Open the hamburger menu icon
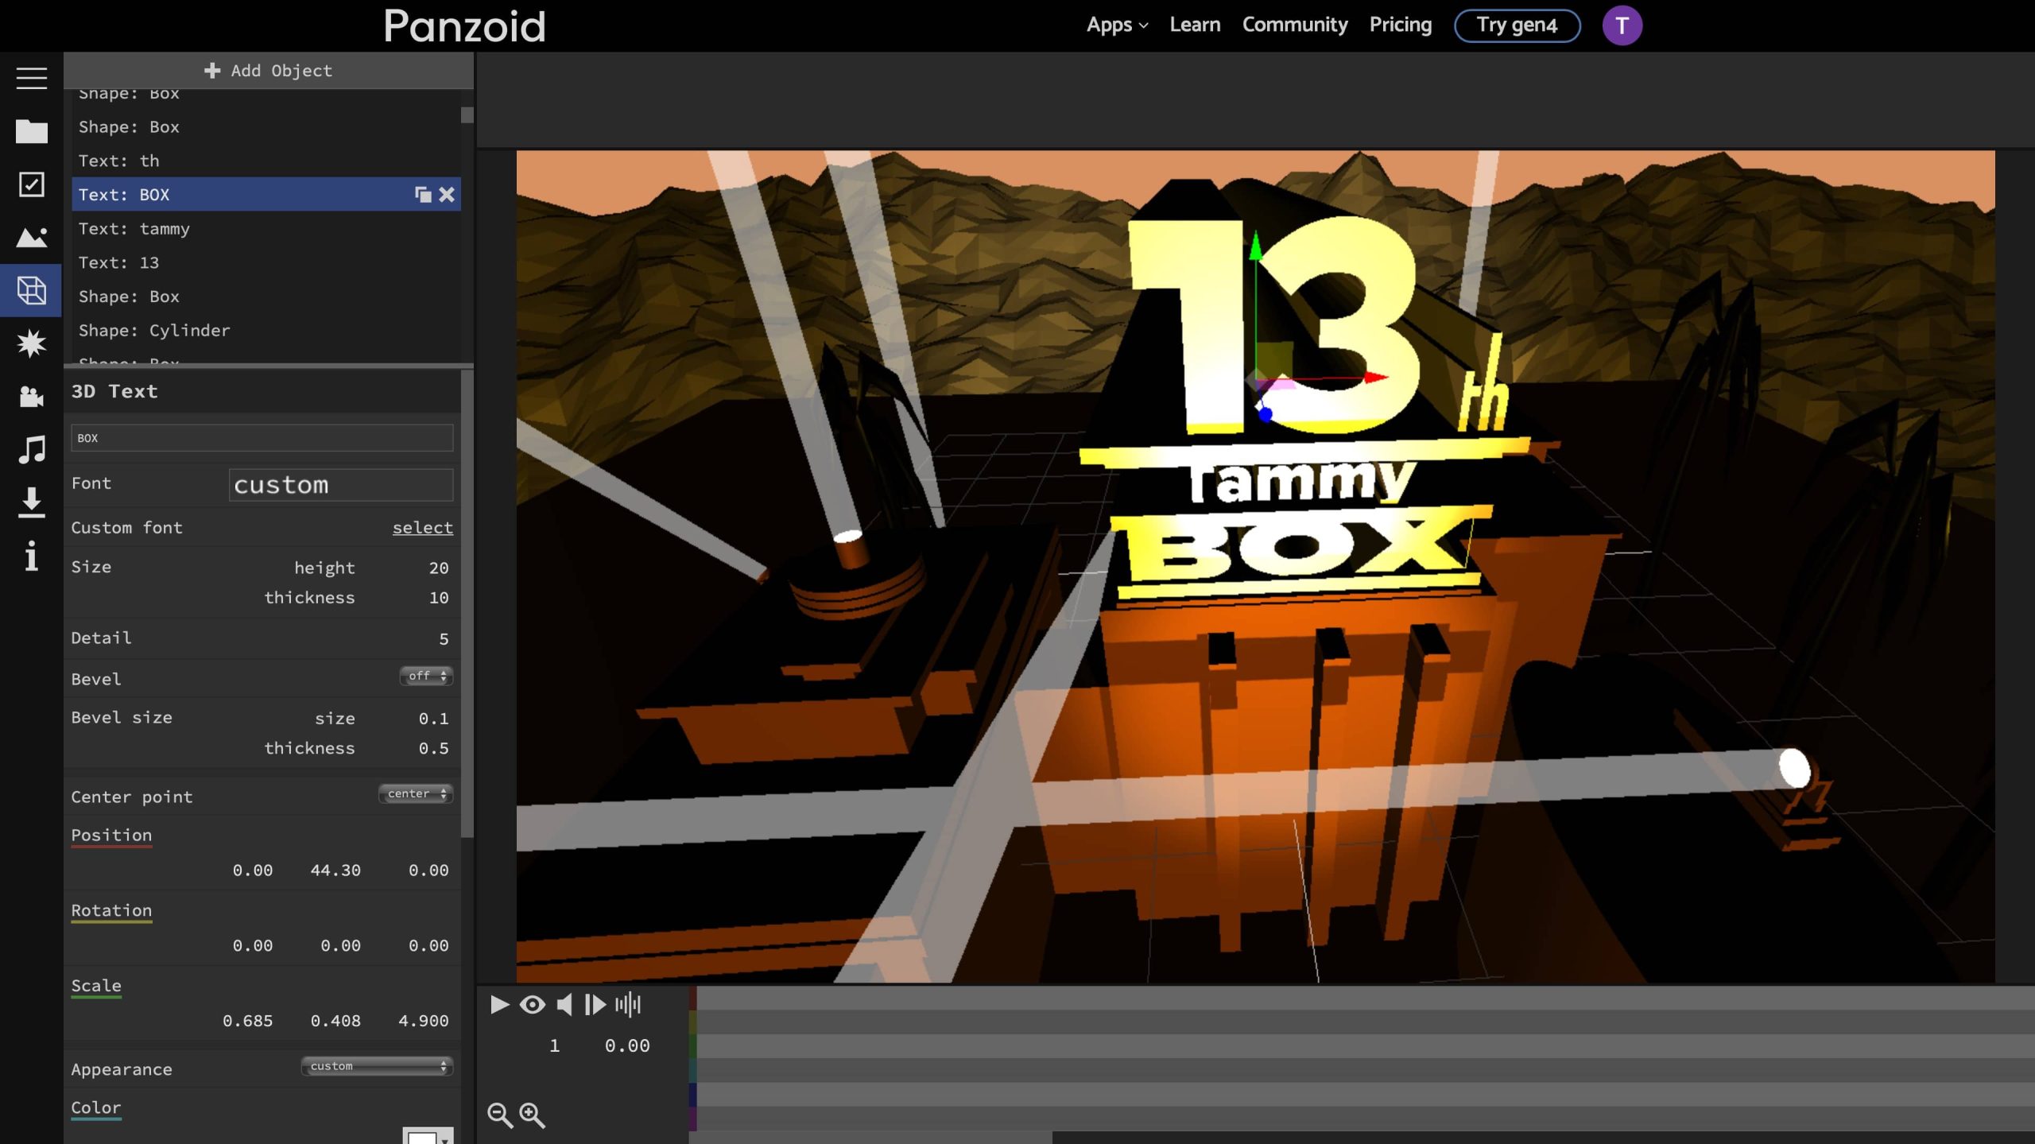This screenshot has width=2035, height=1144. (x=31, y=78)
